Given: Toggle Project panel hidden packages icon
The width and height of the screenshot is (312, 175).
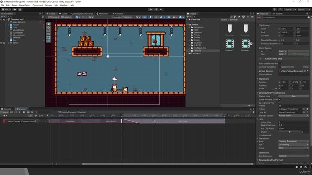Looking at the screenshot, I should 252,17.
